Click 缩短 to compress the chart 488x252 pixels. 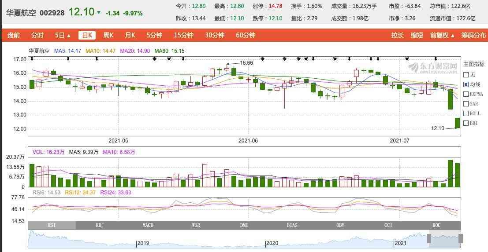click(x=417, y=35)
